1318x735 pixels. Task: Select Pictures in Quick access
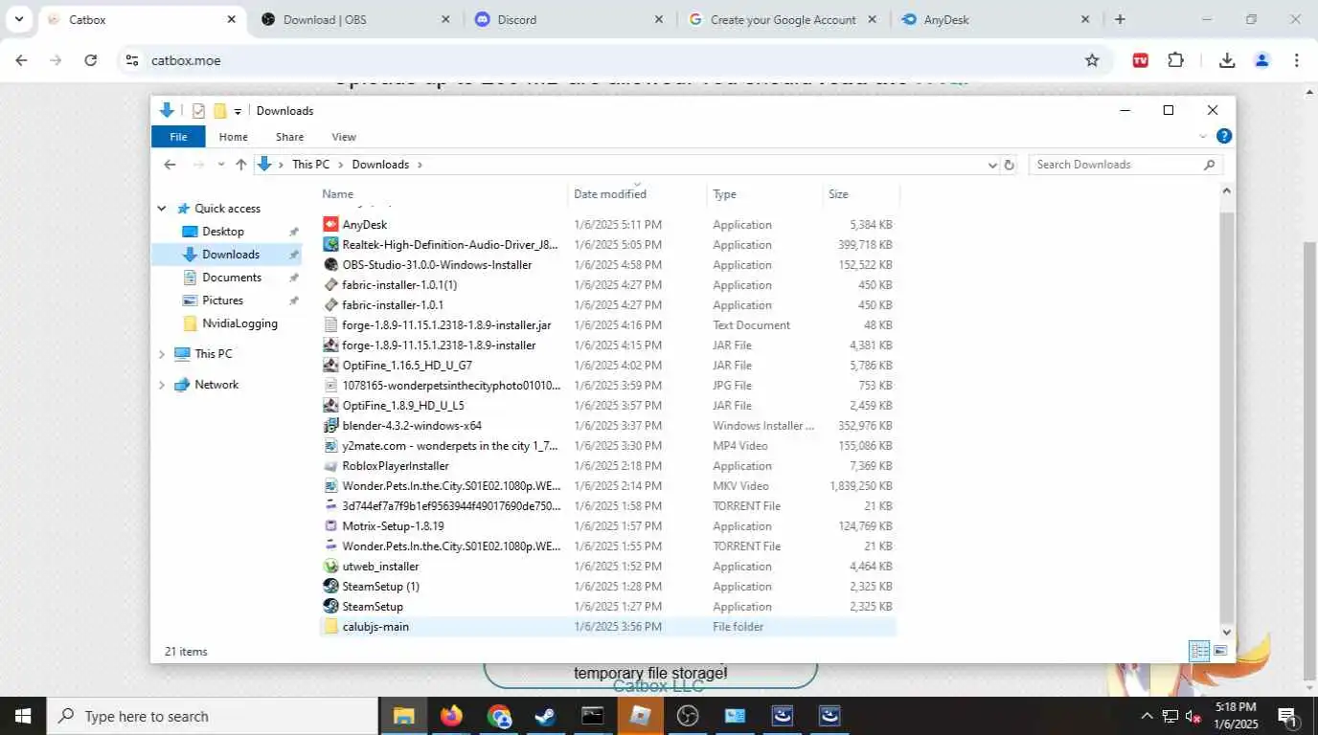222,301
